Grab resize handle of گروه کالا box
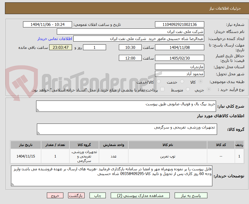 coord(38,133)
